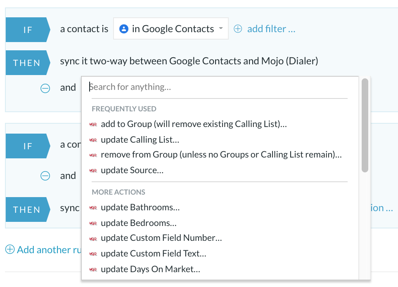398x287 pixels.
Task: Click Mojo icon beside 'update Bathrooms'
Action: coord(93,208)
